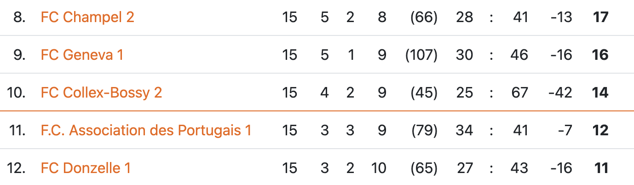The image size is (634, 185).
Task: Select FC Collex-Bossy 2's 14 points value
Action: [601, 93]
